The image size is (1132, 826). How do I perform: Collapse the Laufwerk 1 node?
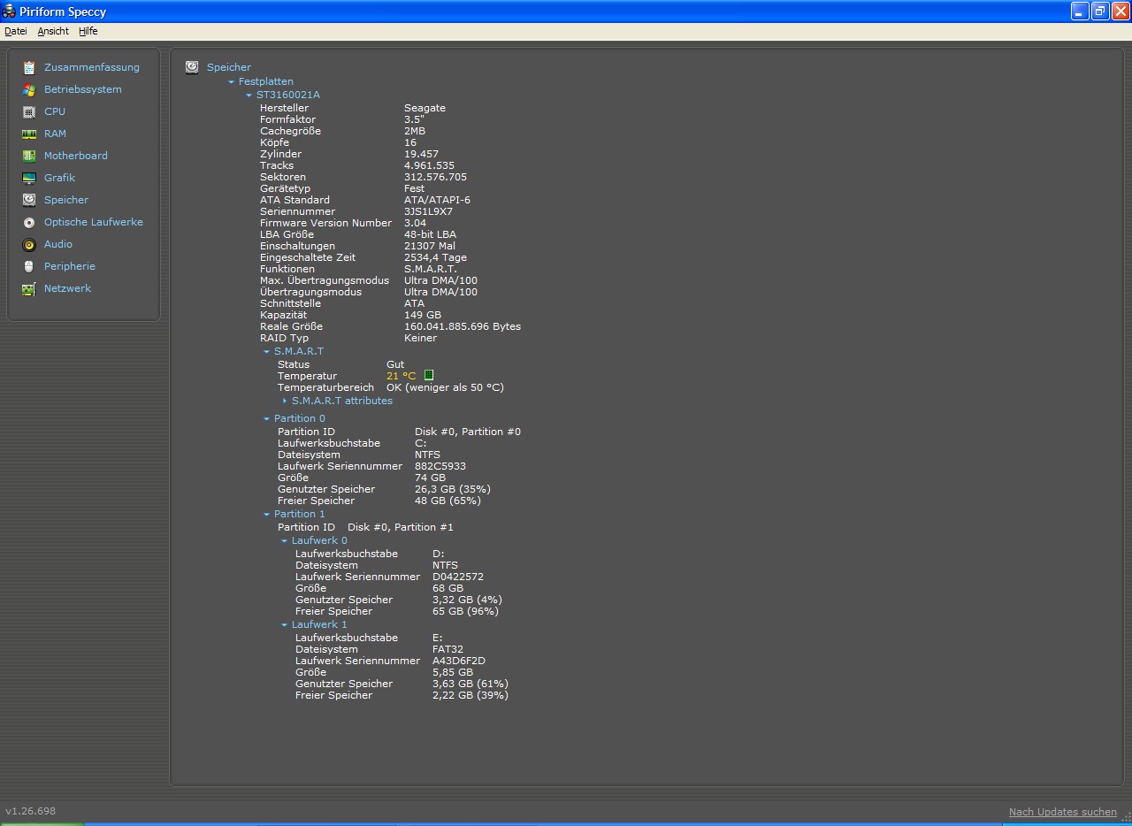[x=285, y=624]
